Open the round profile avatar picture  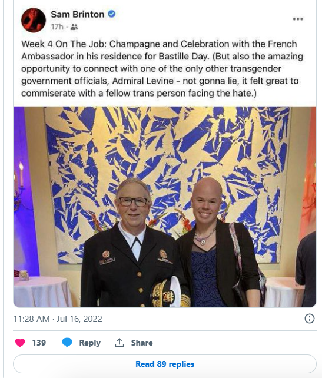pos(34,20)
